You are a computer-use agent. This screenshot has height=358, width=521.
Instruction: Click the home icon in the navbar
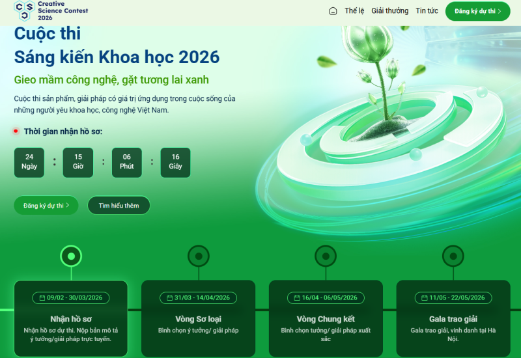(333, 11)
